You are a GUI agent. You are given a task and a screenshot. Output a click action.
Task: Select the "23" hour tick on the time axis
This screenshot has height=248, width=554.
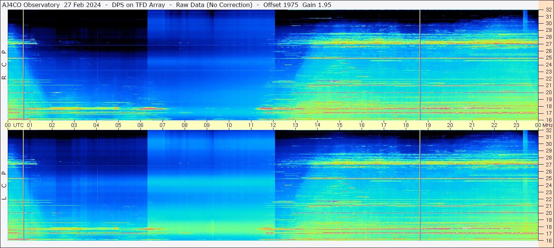tap(516, 125)
